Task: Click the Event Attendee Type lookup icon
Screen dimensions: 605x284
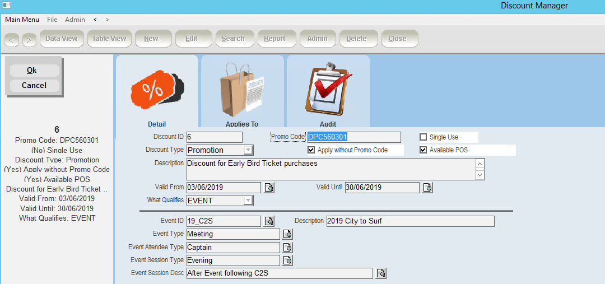Action: 287,248
